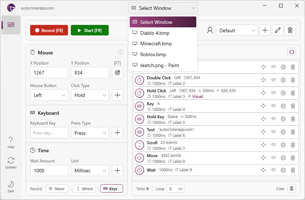Toggle Keys recording option
The height and width of the screenshot is (200, 305).
coord(111,188)
